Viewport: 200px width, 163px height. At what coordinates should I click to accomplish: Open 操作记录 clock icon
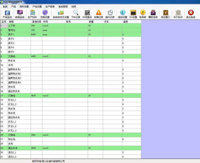(110, 13)
